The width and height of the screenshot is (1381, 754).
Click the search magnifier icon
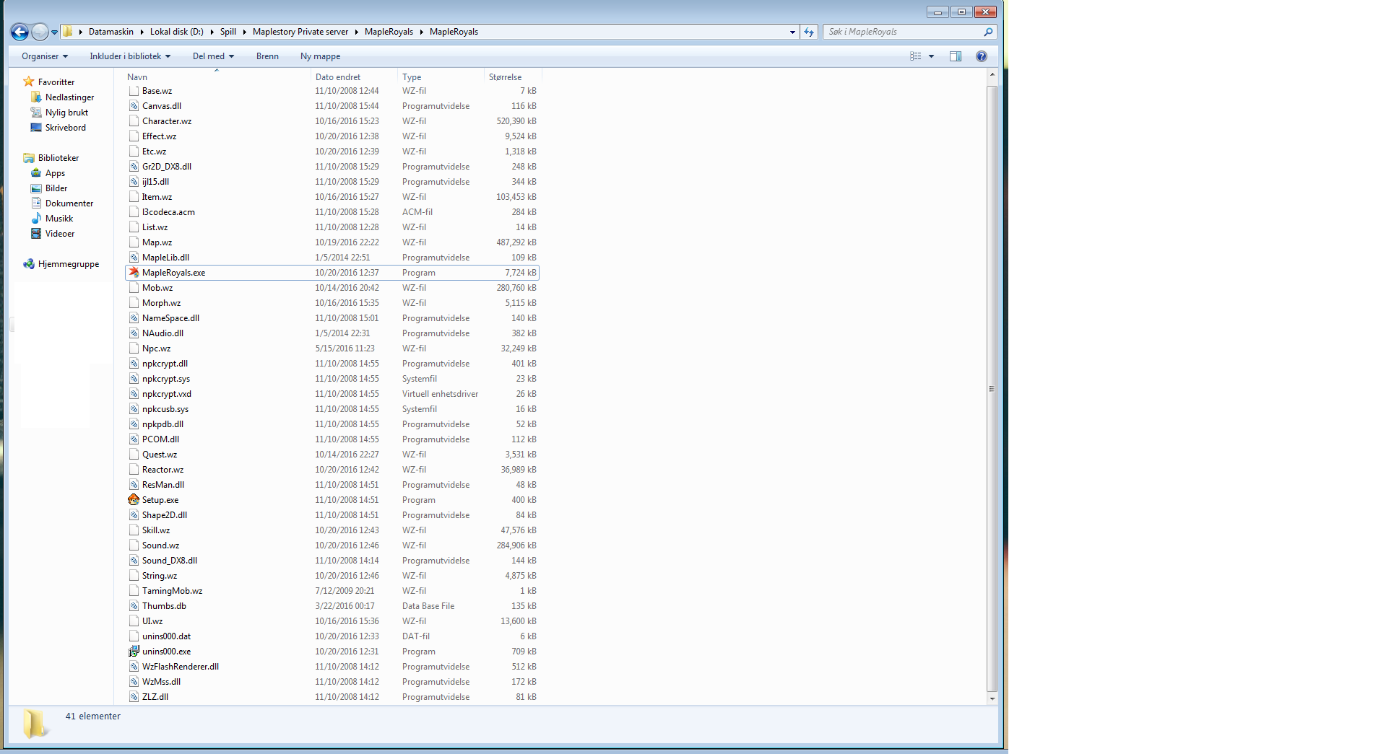pos(988,32)
